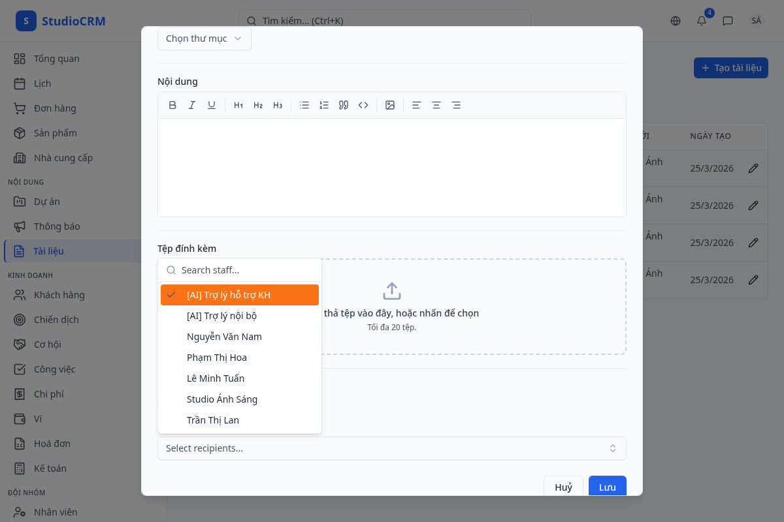Apply italic formatting in editor

[192, 105]
